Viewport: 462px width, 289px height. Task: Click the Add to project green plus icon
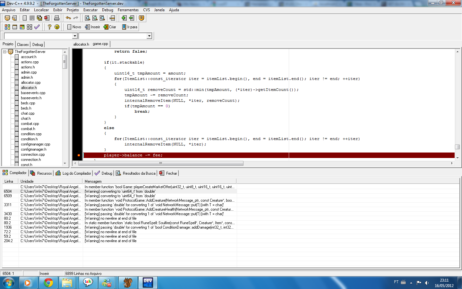point(124,18)
